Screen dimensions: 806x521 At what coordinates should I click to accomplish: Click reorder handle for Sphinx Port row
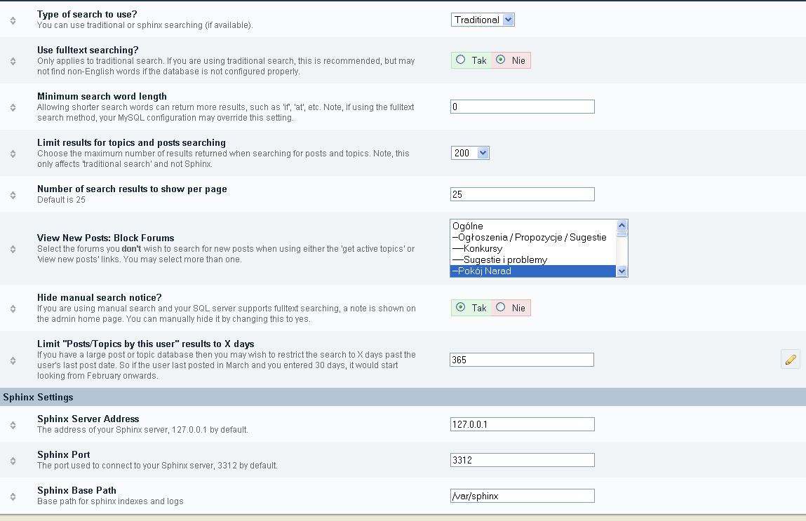tap(13, 460)
